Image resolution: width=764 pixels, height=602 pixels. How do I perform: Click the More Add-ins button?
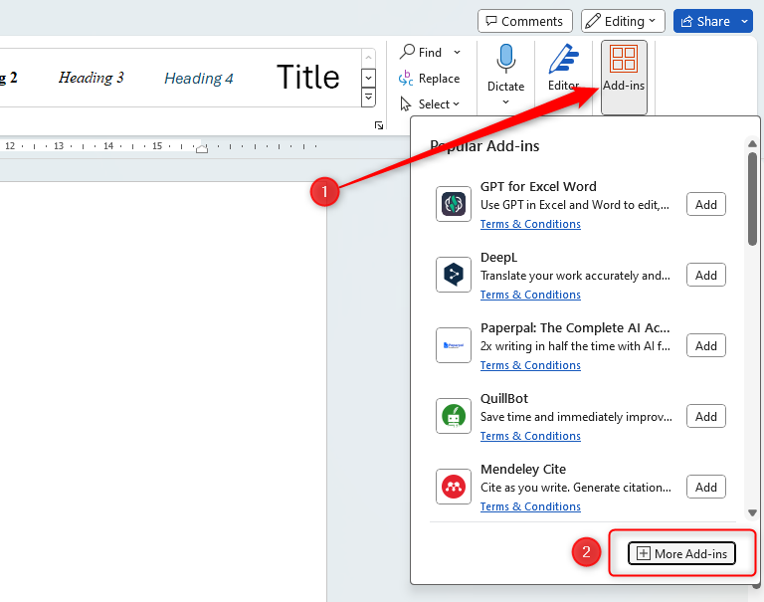[x=682, y=553]
